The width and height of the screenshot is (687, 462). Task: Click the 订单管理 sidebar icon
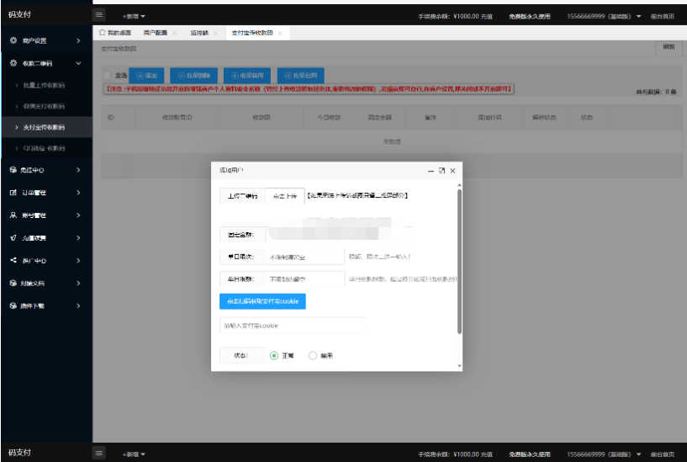coord(13,193)
